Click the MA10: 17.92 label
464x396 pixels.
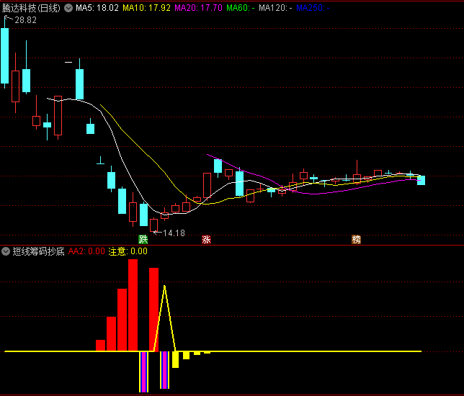[x=146, y=8]
